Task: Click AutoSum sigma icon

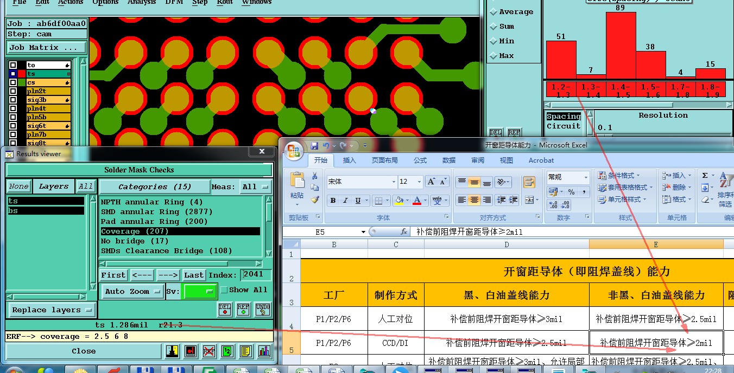Action: [x=705, y=175]
